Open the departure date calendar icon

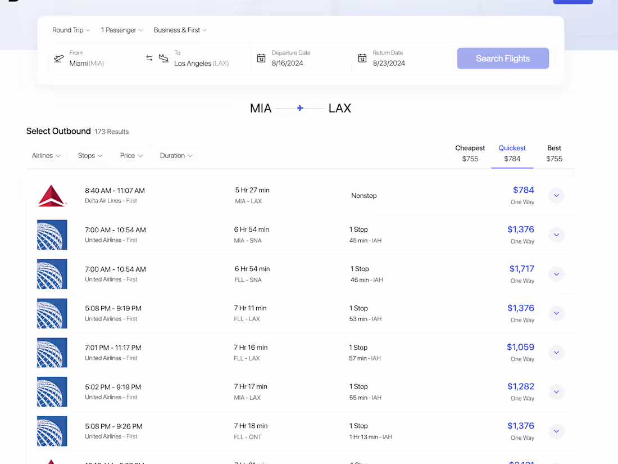coord(261,58)
